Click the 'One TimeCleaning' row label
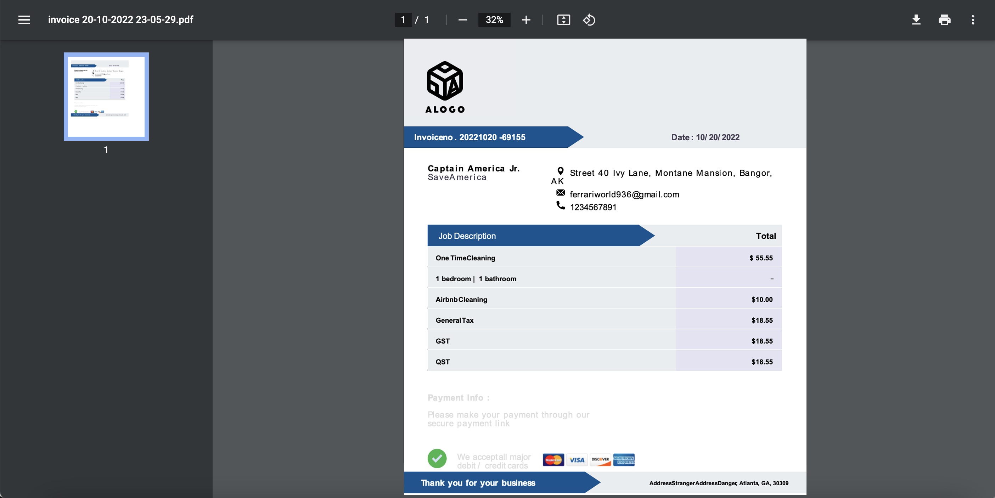The height and width of the screenshot is (498, 995). pos(465,258)
